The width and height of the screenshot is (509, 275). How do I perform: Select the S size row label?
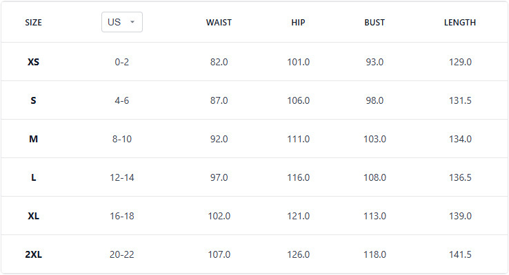click(33, 100)
